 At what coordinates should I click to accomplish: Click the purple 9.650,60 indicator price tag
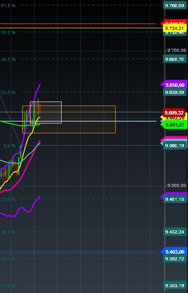174,85
